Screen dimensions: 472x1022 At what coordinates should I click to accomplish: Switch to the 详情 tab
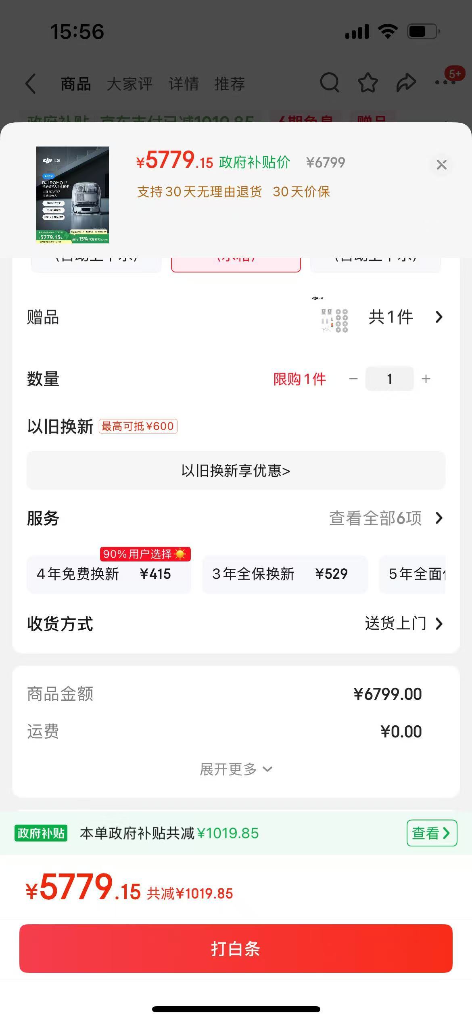(184, 84)
